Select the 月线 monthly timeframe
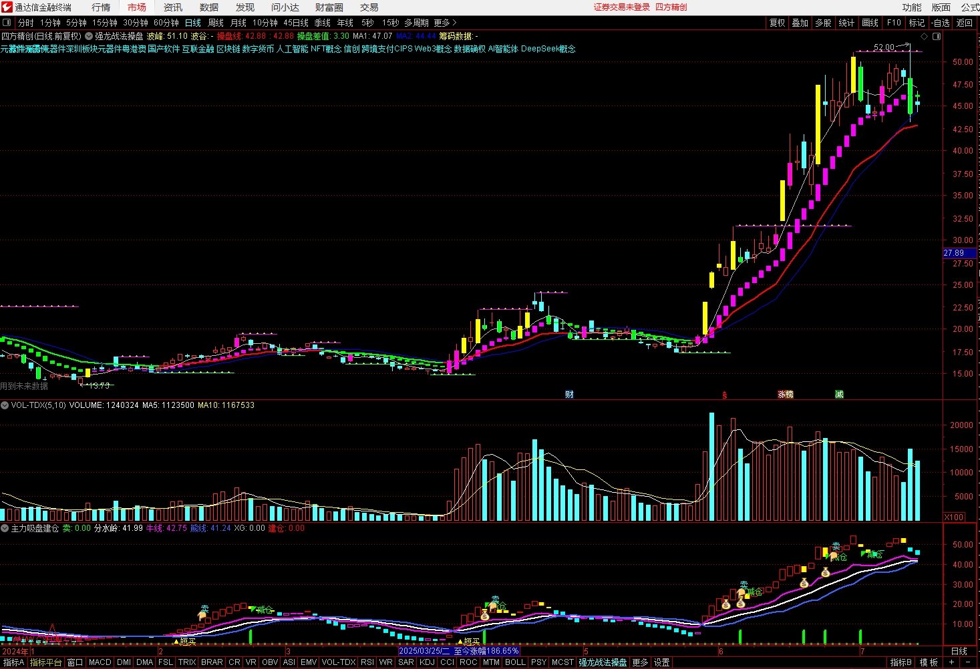The height and width of the screenshot is (669, 980). (x=238, y=23)
